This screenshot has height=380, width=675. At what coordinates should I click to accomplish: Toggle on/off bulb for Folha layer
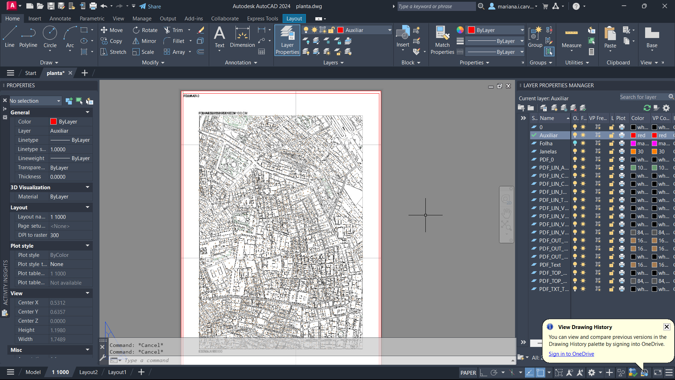(575, 144)
